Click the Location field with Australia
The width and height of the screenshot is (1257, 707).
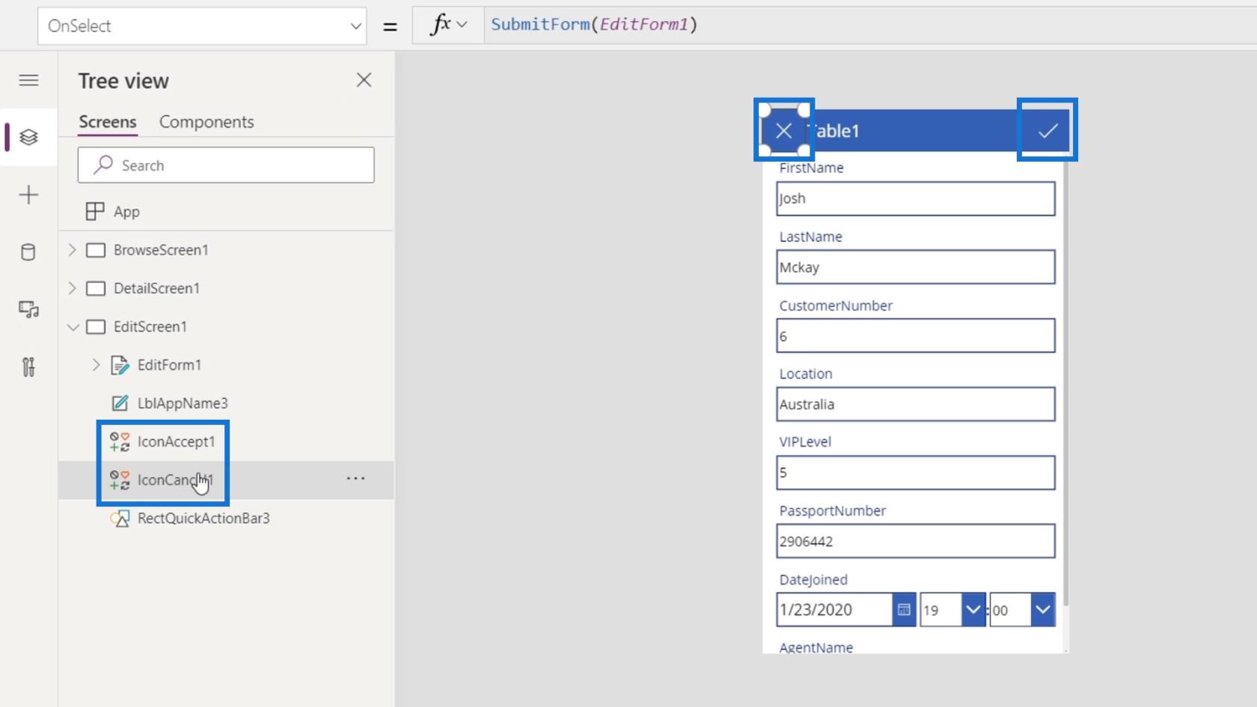click(916, 404)
